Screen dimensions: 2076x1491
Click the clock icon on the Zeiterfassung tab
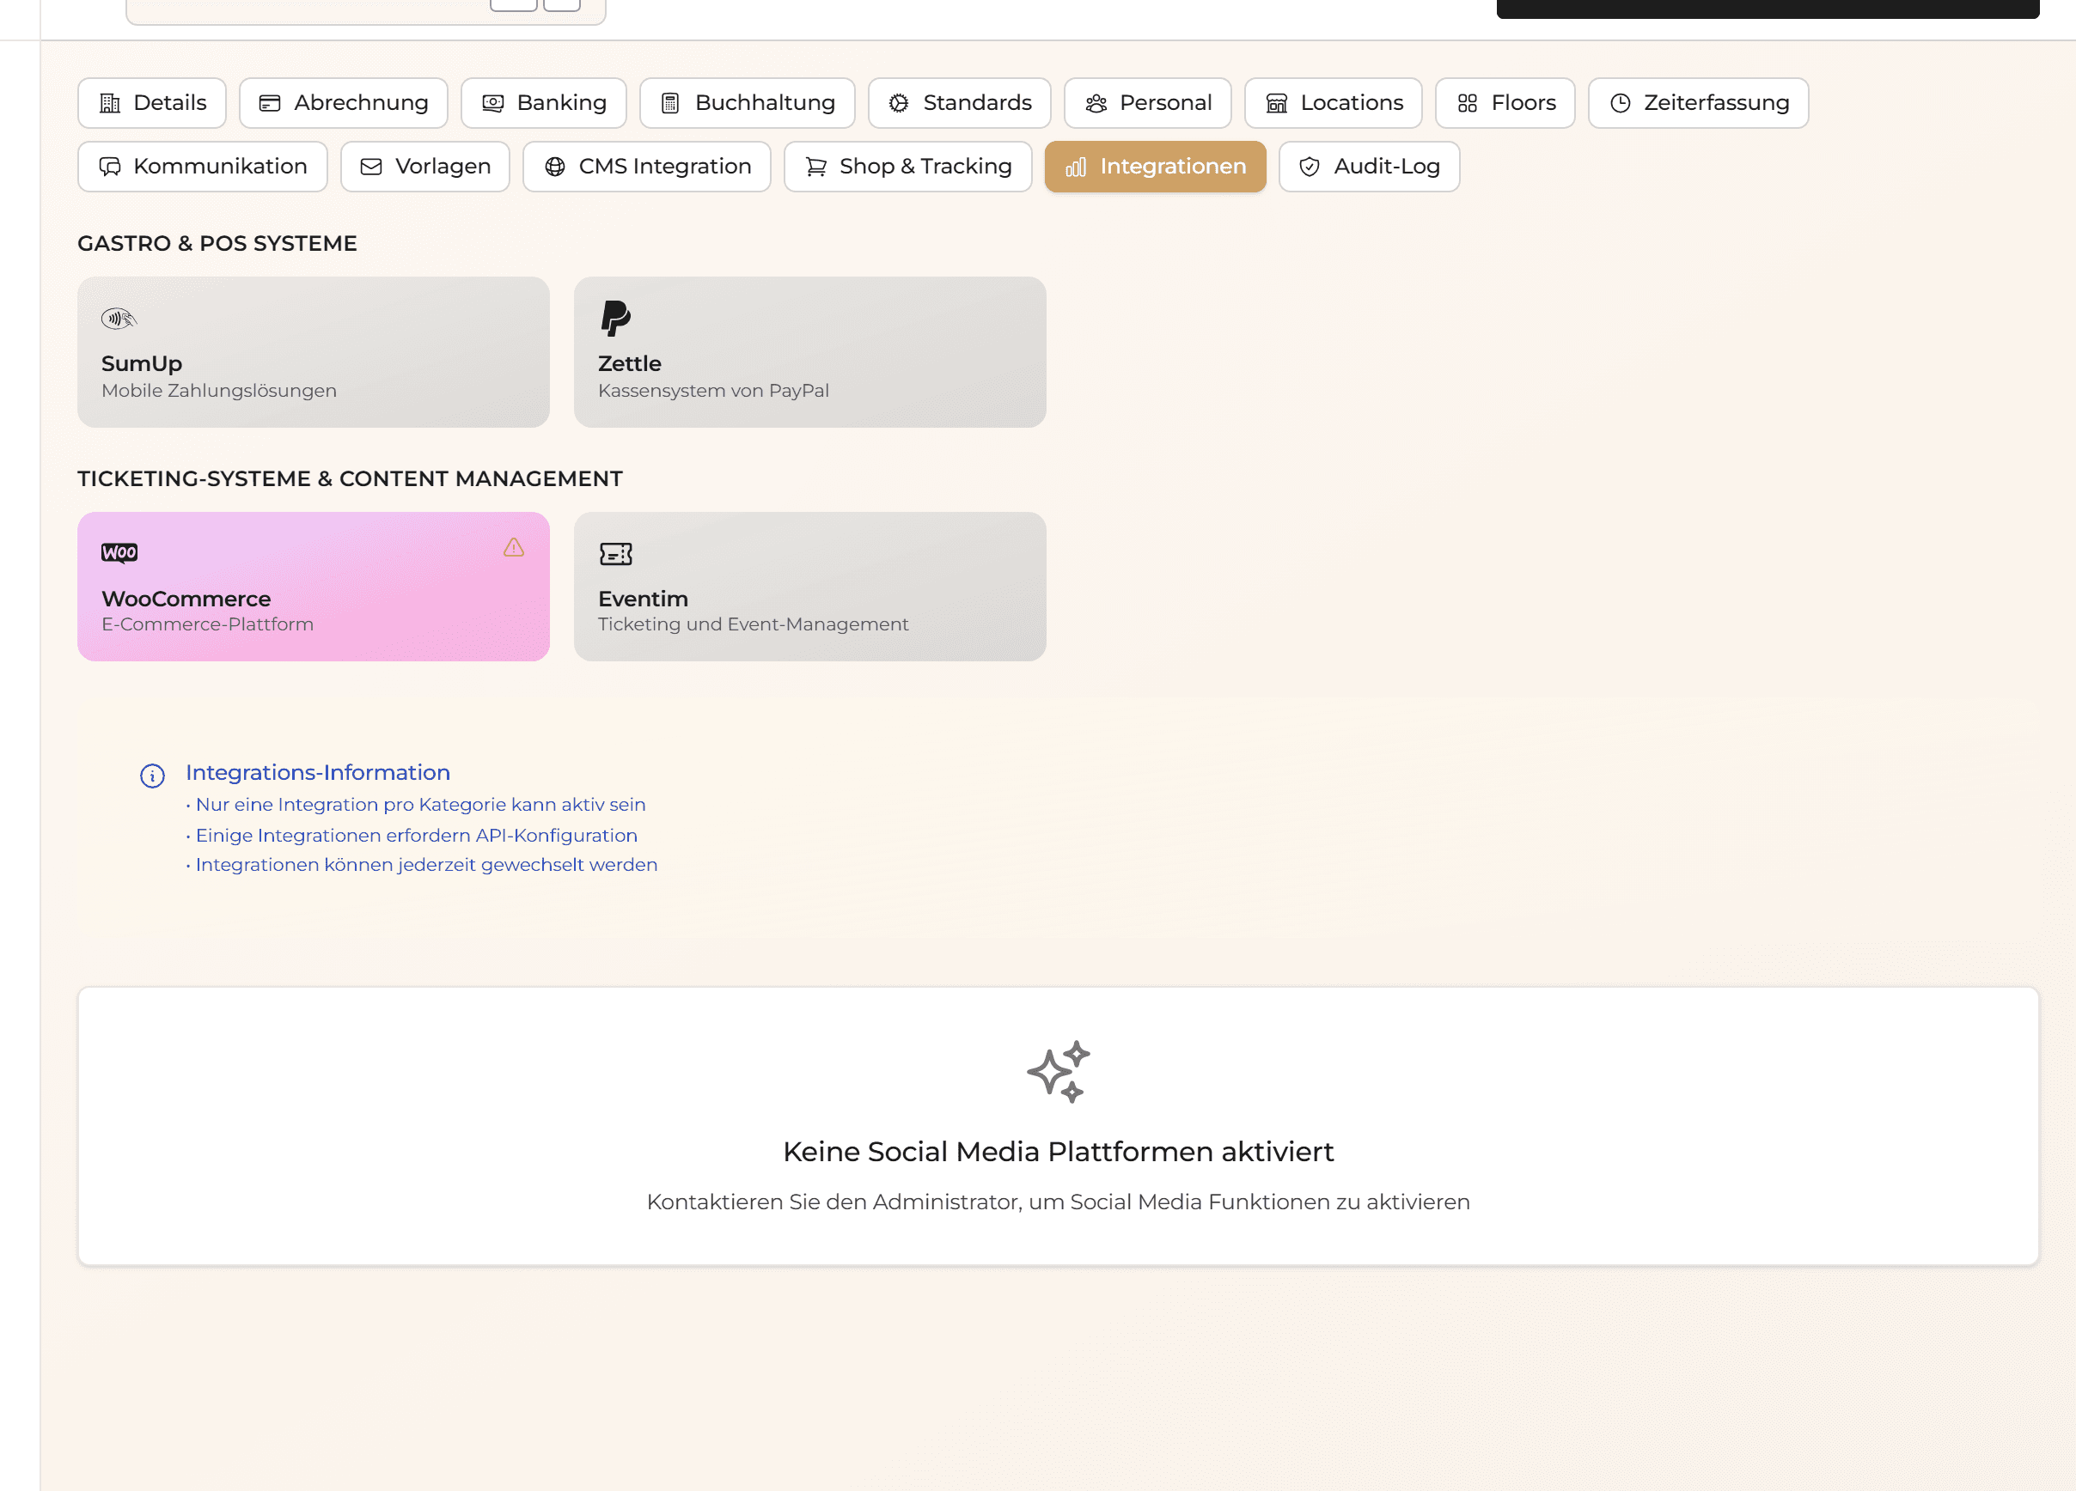tap(1619, 102)
